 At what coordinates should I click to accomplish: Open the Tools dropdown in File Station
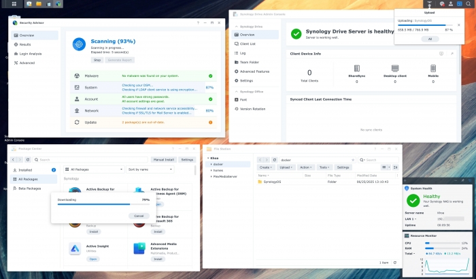click(x=324, y=167)
